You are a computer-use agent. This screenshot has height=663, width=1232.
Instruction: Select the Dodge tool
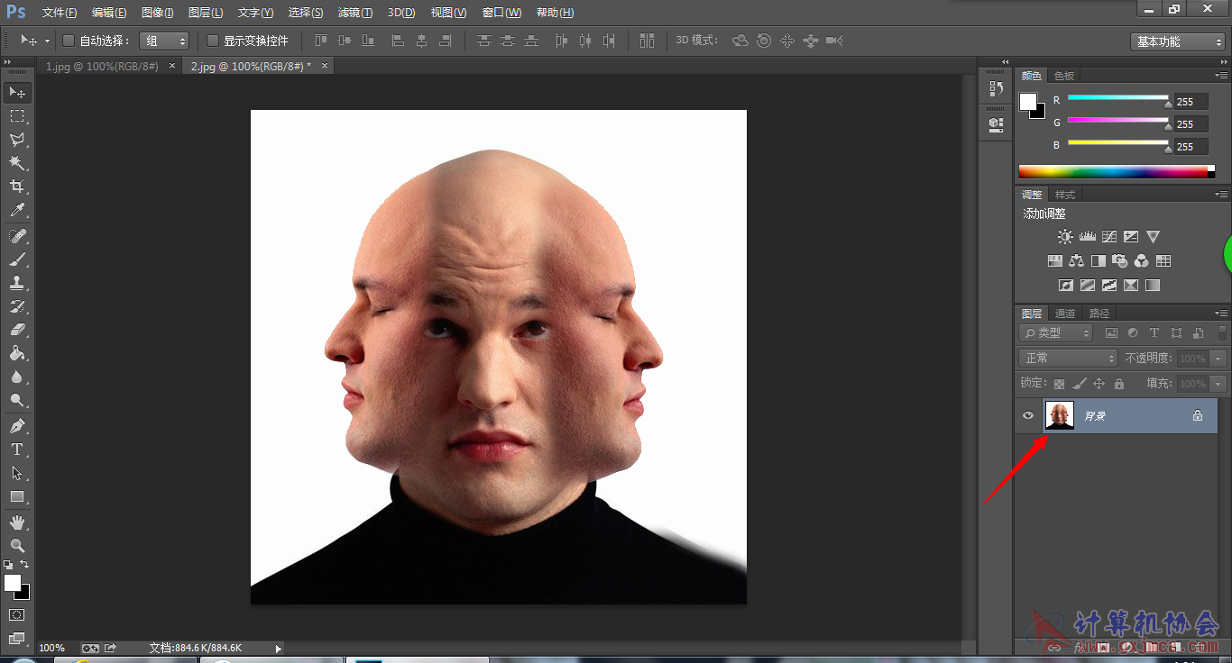click(x=17, y=400)
